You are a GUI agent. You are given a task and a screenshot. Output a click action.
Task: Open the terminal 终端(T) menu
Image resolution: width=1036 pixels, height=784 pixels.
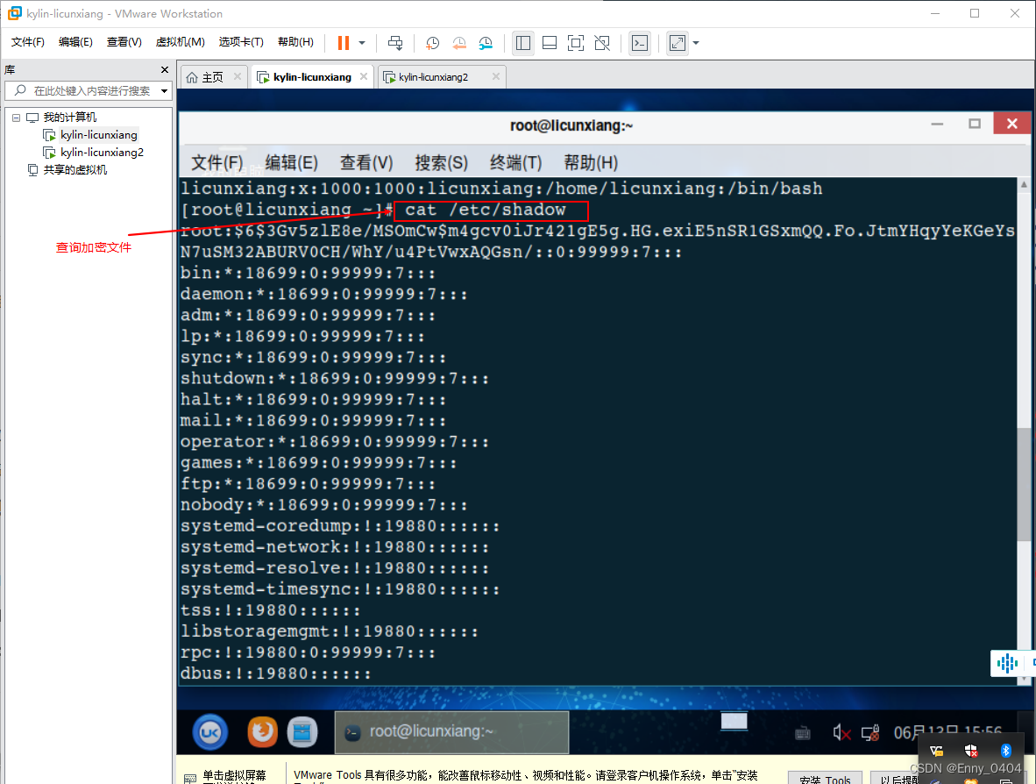pyautogui.click(x=515, y=162)
